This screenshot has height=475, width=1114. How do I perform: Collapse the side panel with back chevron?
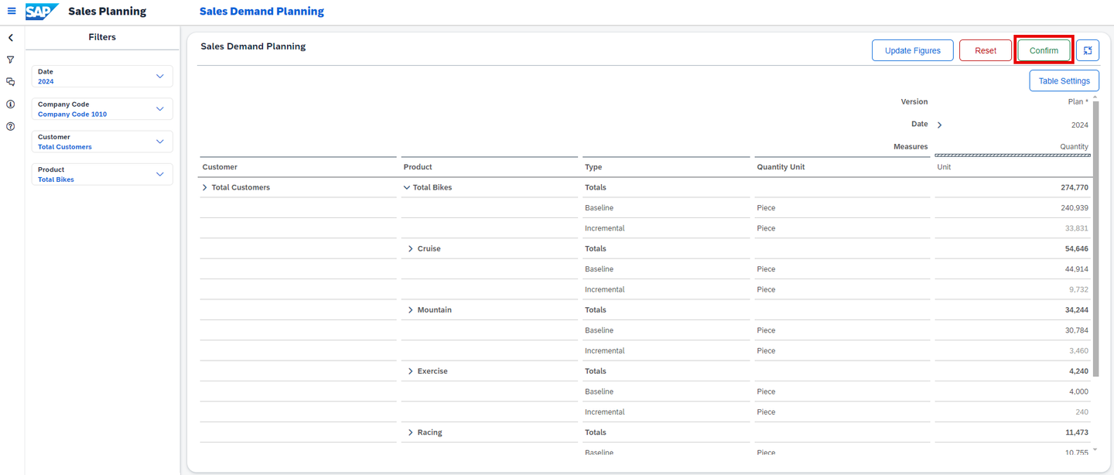coord(11,37)
